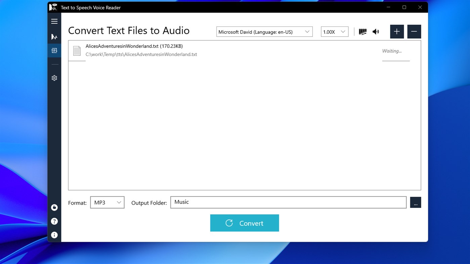Open the hamburger navigation menu
This screenshot has height=264, width=470.
(x=54, y=21)
